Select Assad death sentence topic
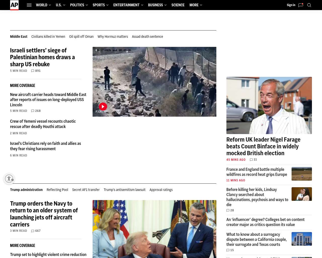322x258 pixels. [147, 37]
